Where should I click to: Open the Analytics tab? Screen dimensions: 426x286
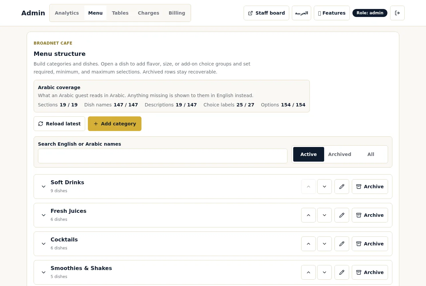[67, 13]
